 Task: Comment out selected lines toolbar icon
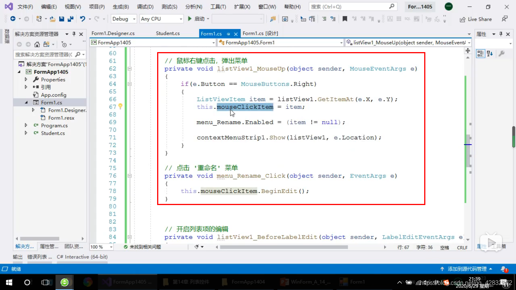324,19
